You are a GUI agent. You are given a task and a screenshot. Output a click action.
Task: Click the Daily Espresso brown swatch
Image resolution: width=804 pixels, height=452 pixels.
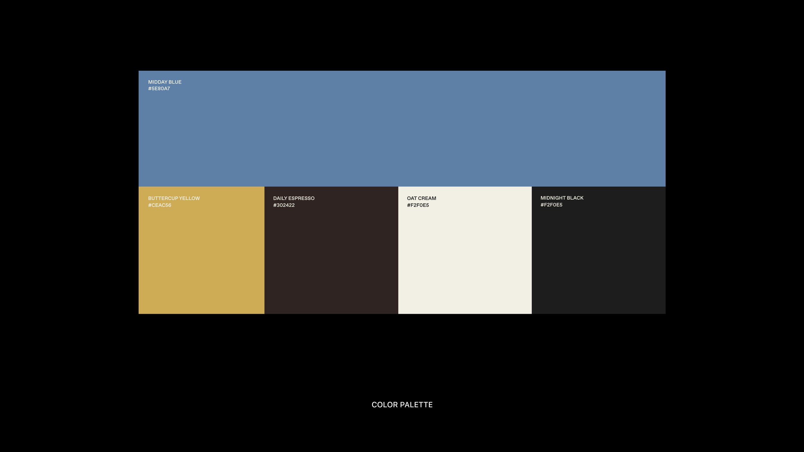coord(331,257)
